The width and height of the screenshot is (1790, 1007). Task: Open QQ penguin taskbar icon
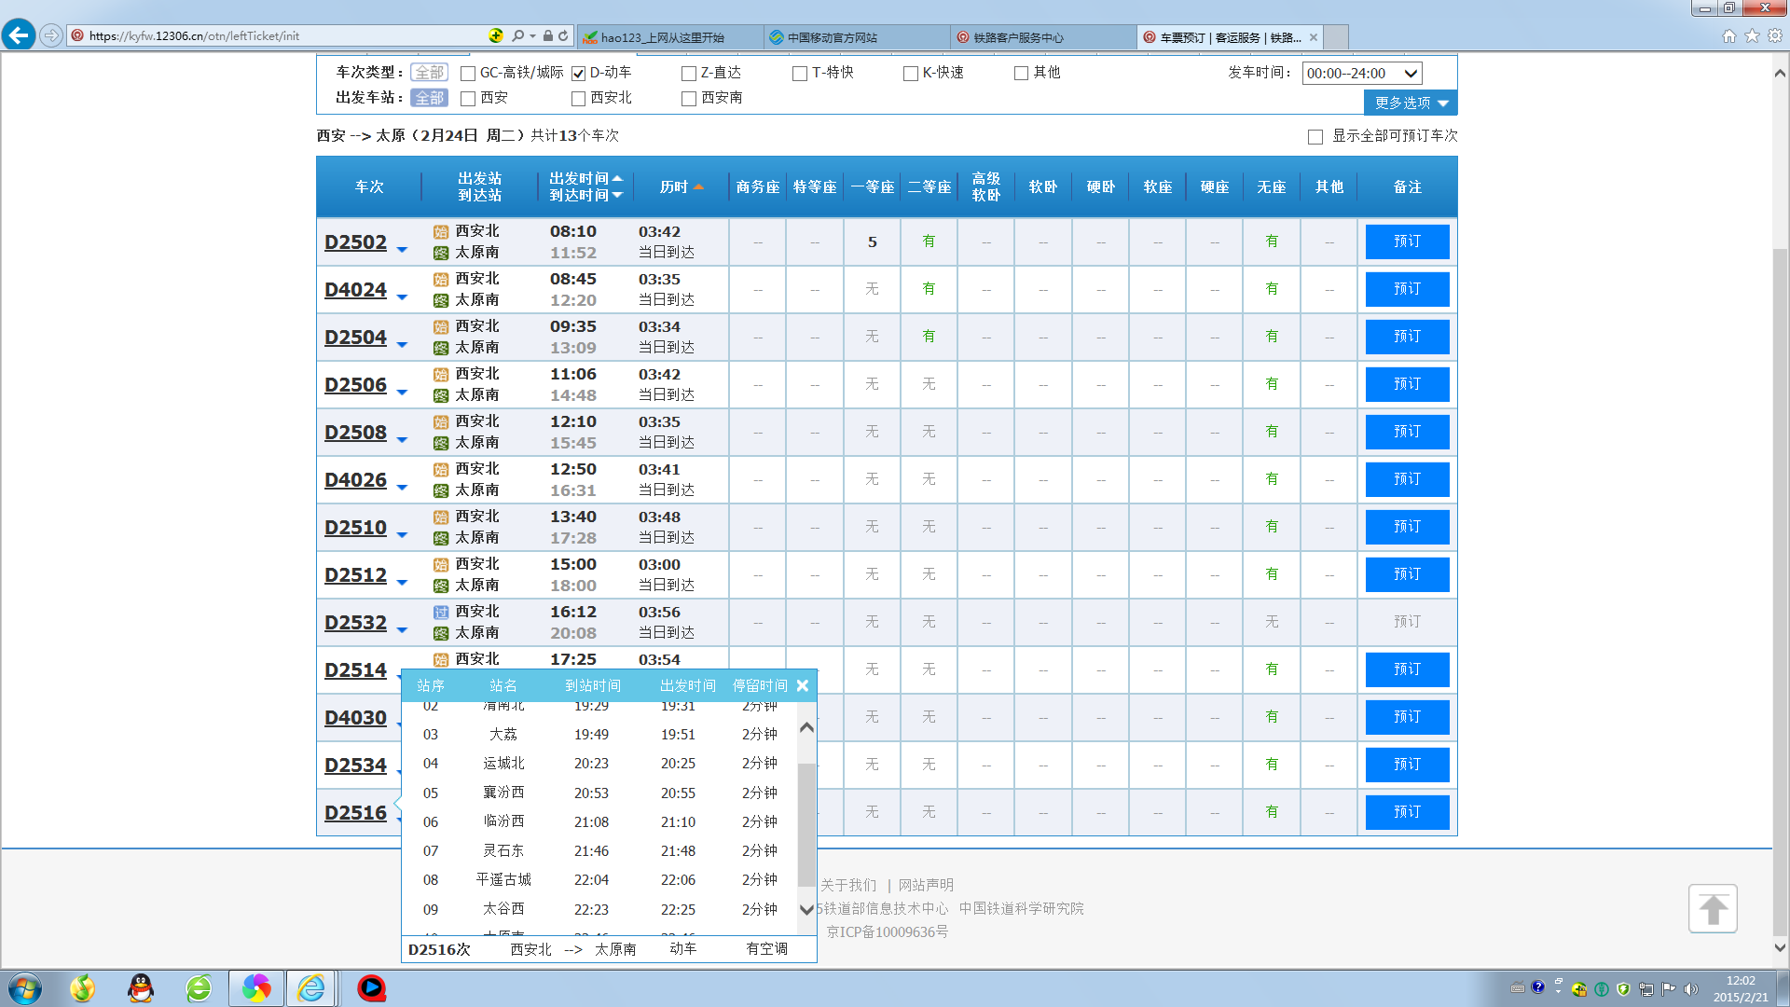[x=141, y=988]
